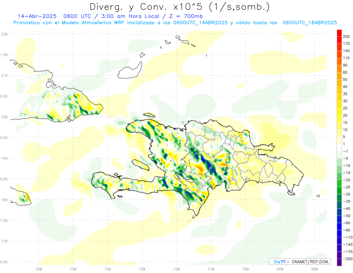The height and width of the screenshot is (273, 353).
Task: Click the '74W' longitude axis label
Action: pyautogui.click(x=108, y=269)
